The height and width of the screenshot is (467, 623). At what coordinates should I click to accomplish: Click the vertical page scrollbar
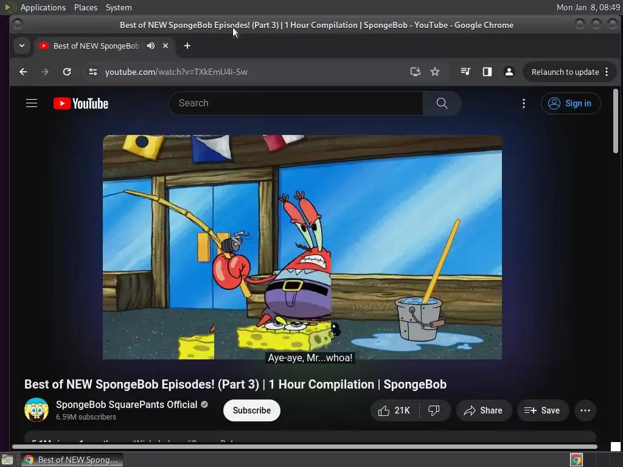616,121
